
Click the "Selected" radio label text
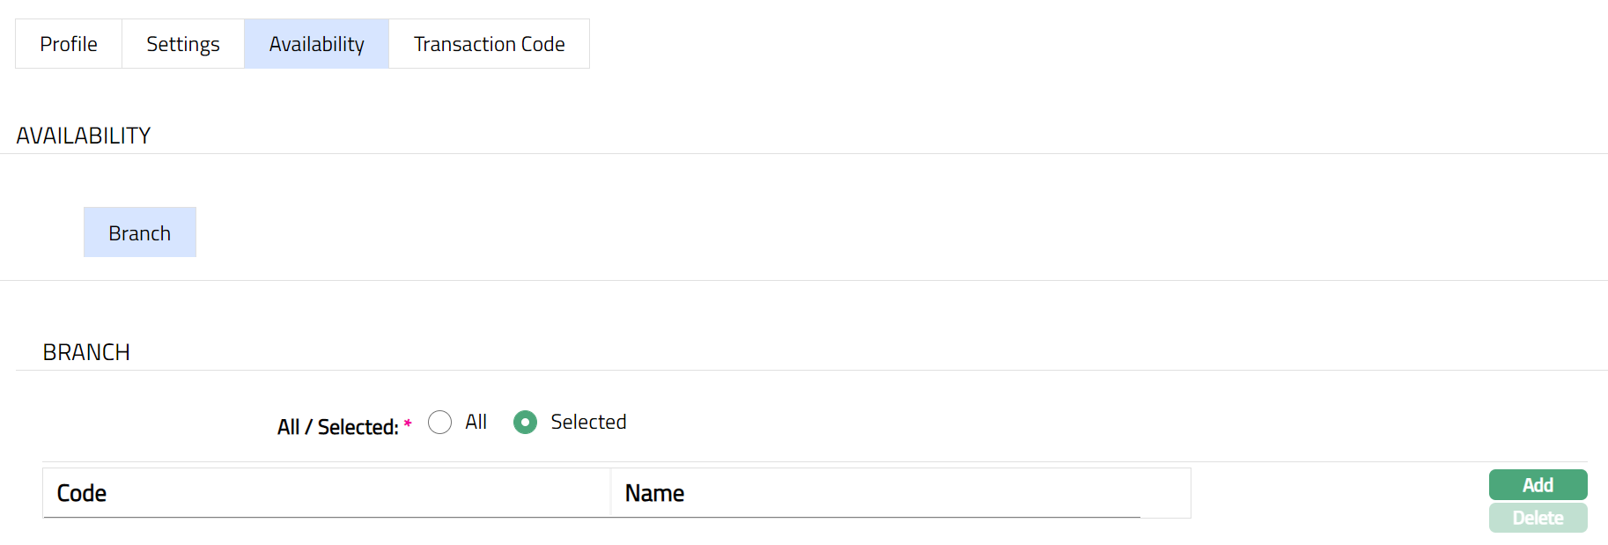[x=588, y=423]
